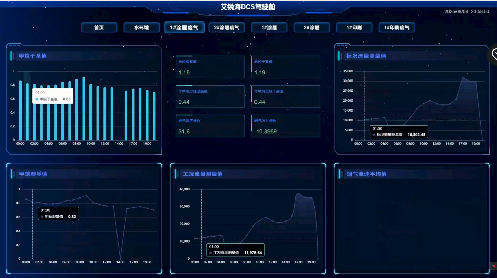Viewport: 497px width, 278px height.
Task: Click the 总烃干基值 value card
Action: (x=286, y=67)
